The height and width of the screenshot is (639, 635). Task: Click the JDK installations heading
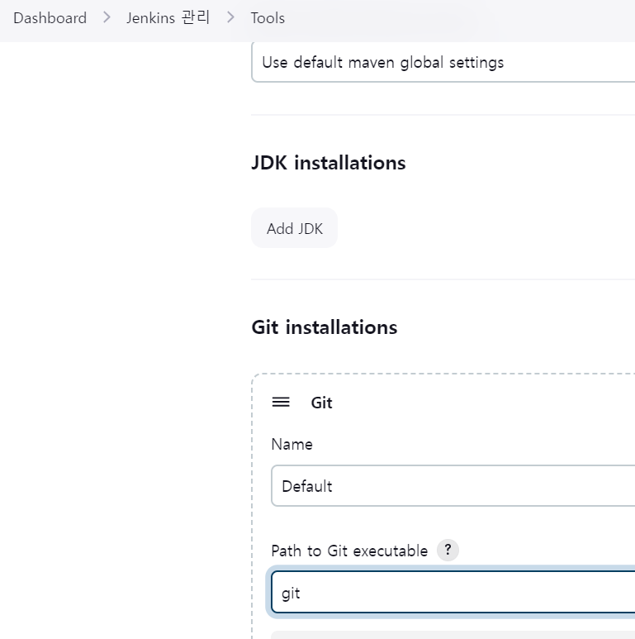(x=329, y=163)
